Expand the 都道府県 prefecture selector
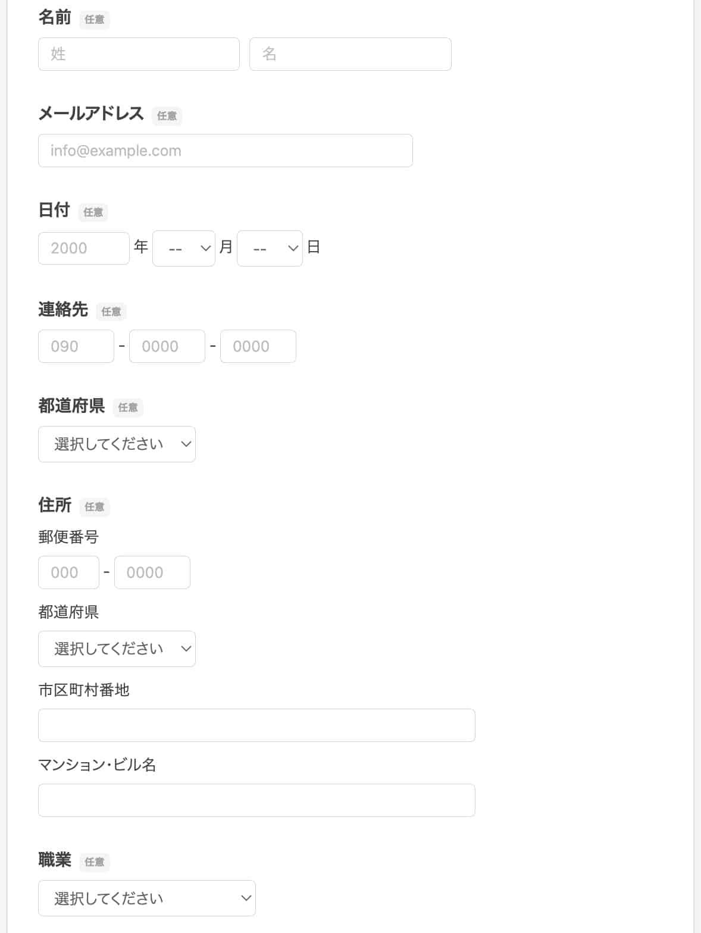The image size is (701, 933). point(117,443)
